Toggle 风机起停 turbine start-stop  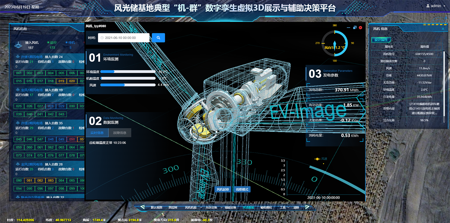click(223, 189)
